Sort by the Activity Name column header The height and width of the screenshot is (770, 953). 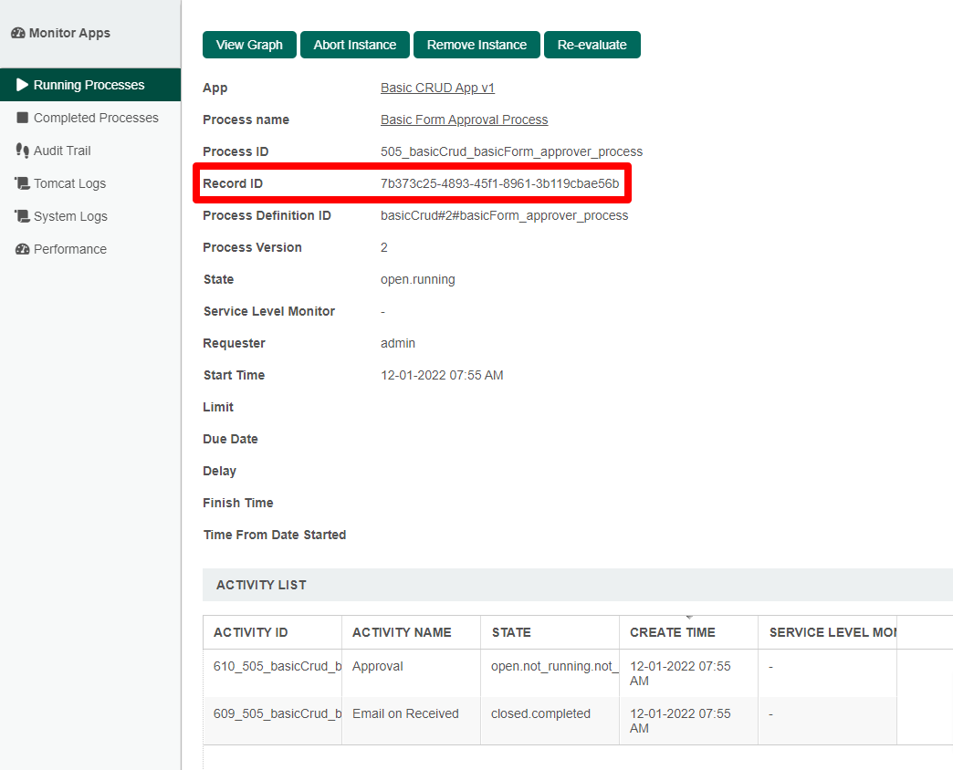coord(402,632)
